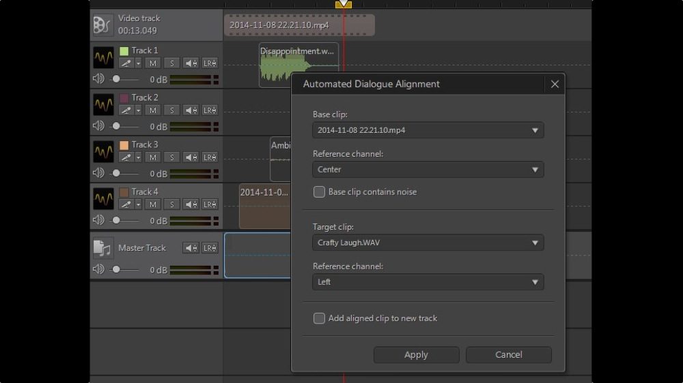Click Master Track volume slider knob
This screenshot has height=383, width=683.
(x=116, y=270)
